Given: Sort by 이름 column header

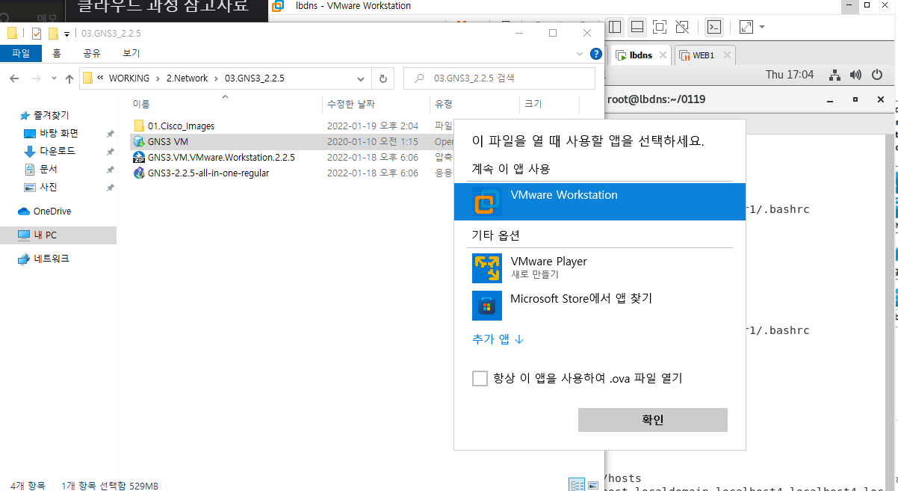Looking at the screenshot, I should tap(141, 104).
